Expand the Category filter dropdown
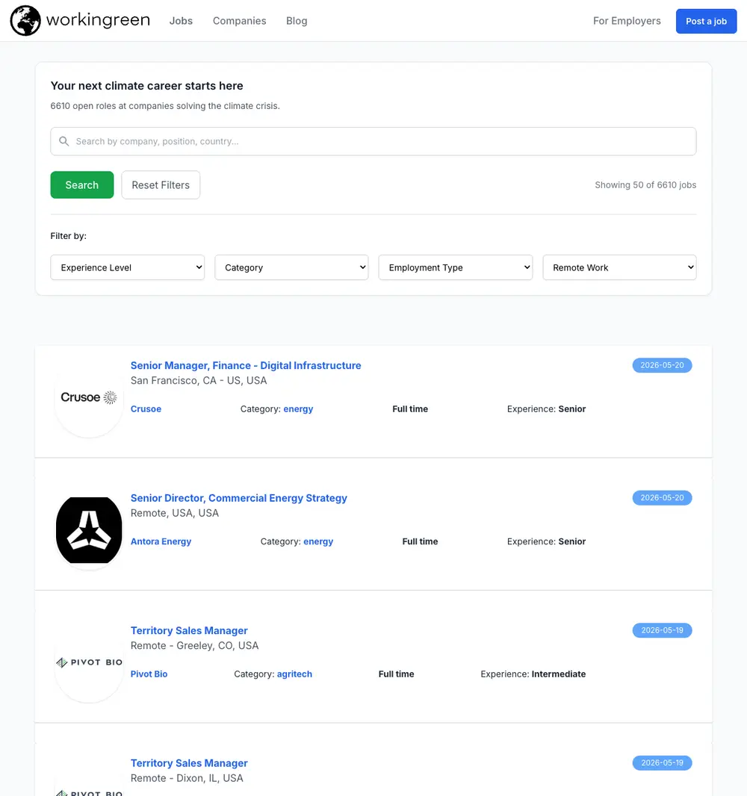 click(291, 267)
